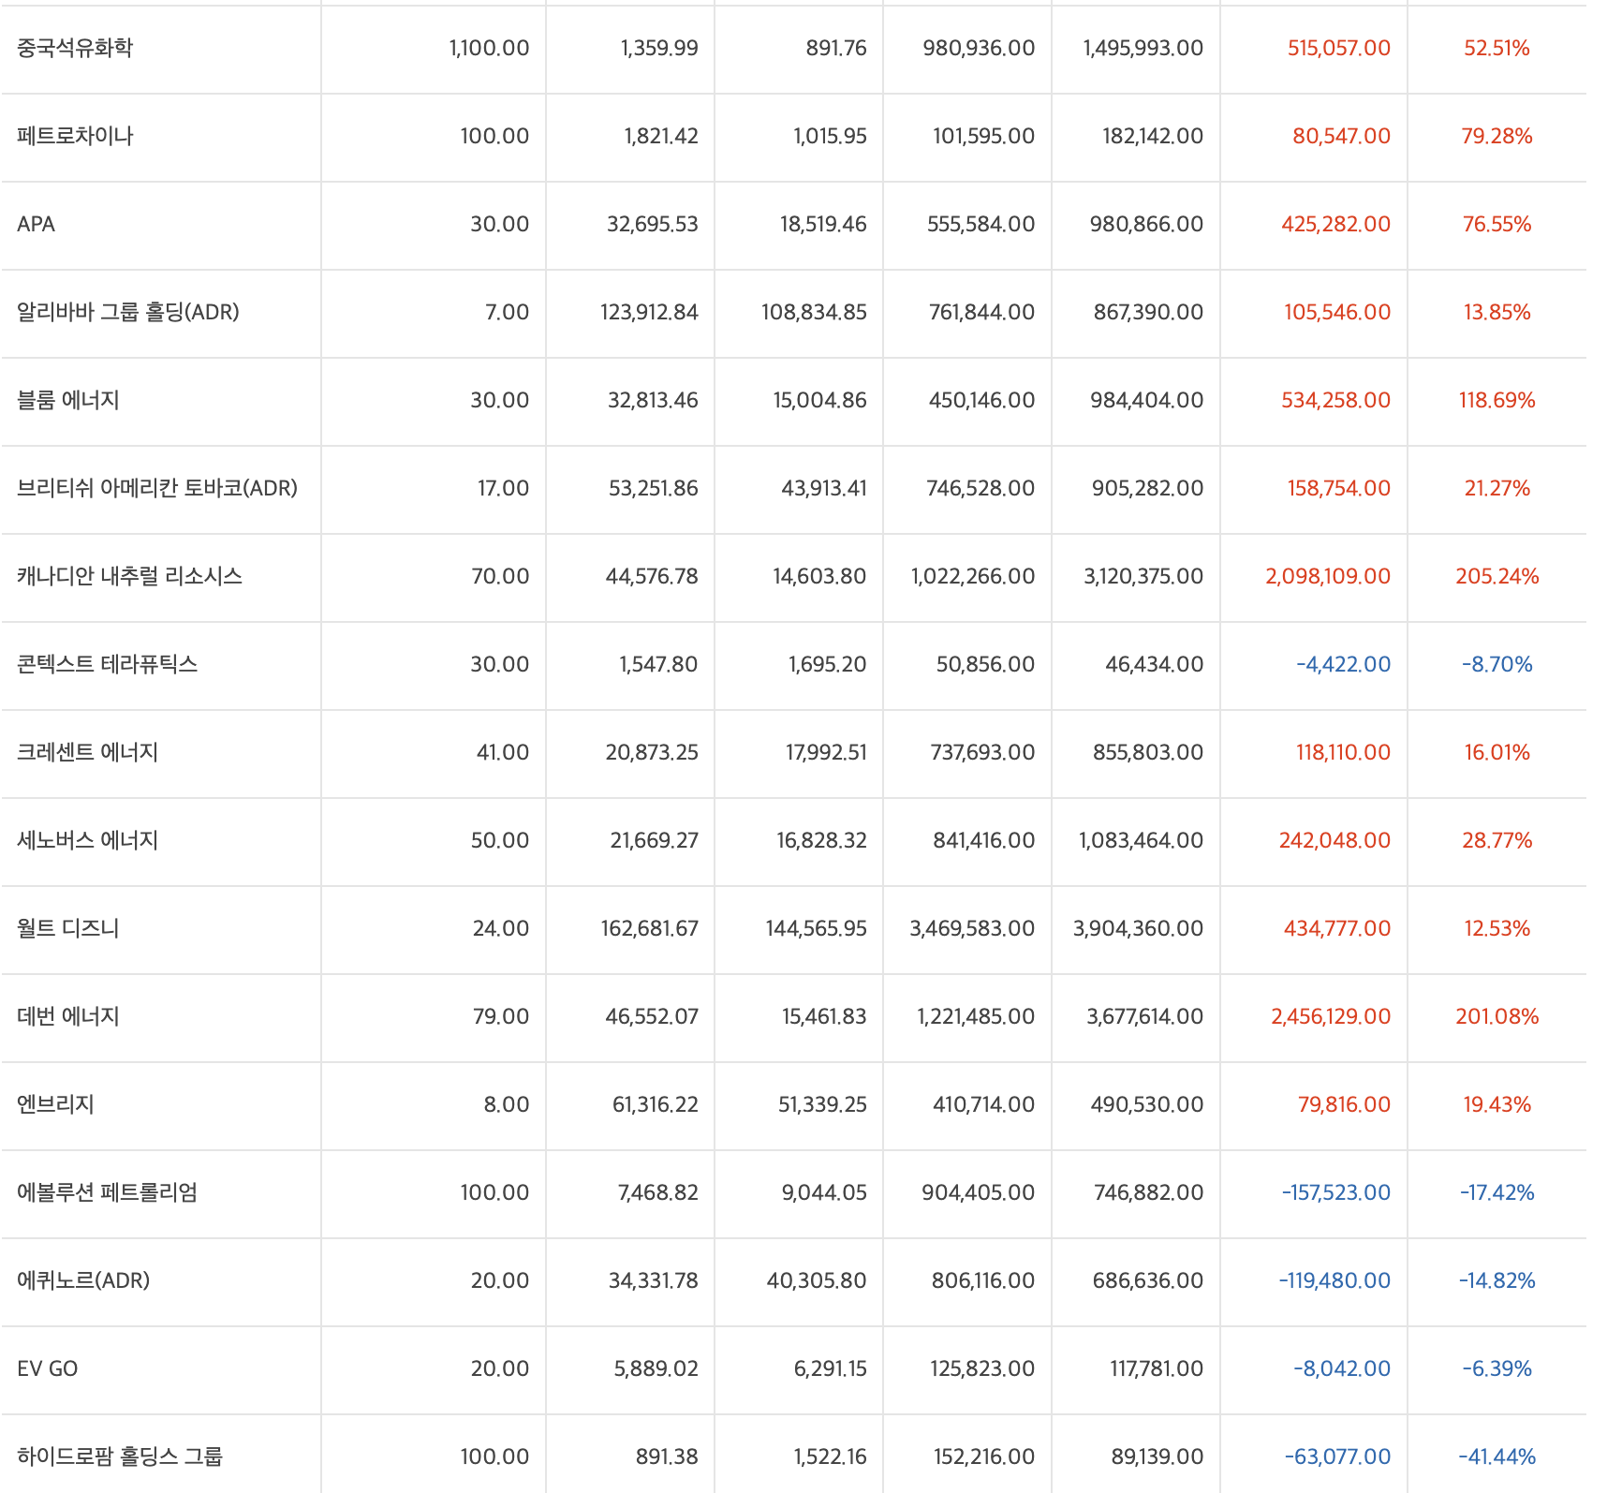Select the 월트 디즈니 stock name

68,928
